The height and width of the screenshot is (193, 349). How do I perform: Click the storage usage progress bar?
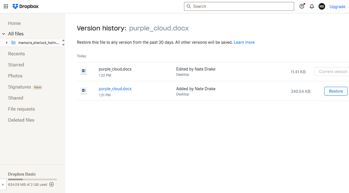[32, 179]
